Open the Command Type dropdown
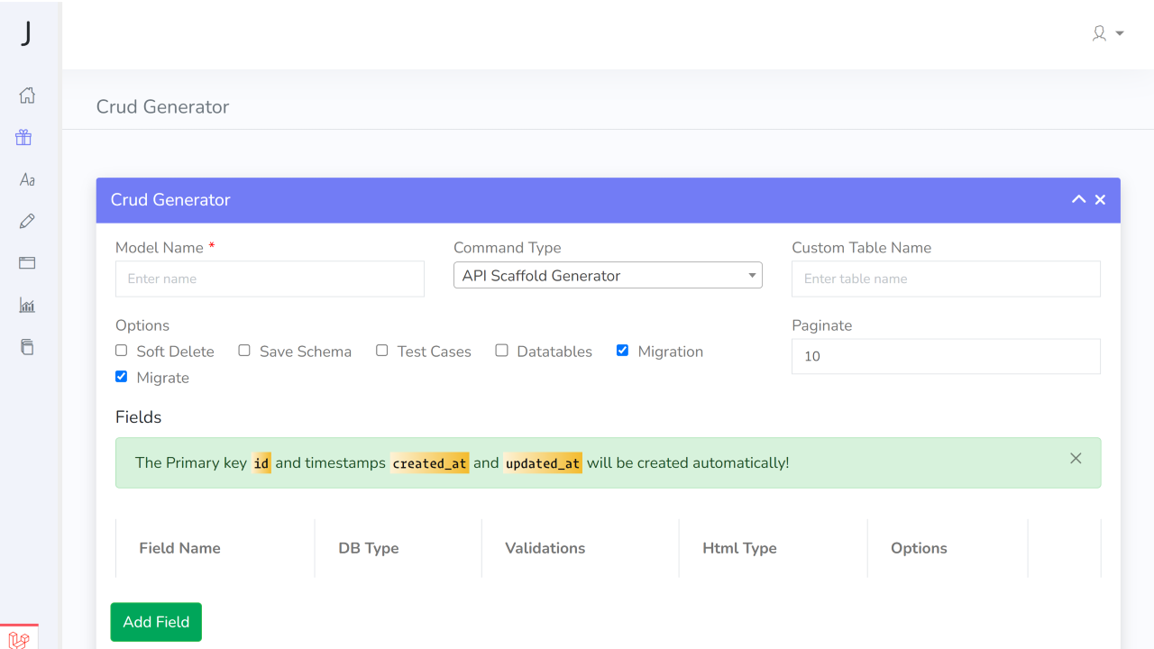This screenshot has height=649, width=1154. tap(608, 275)
